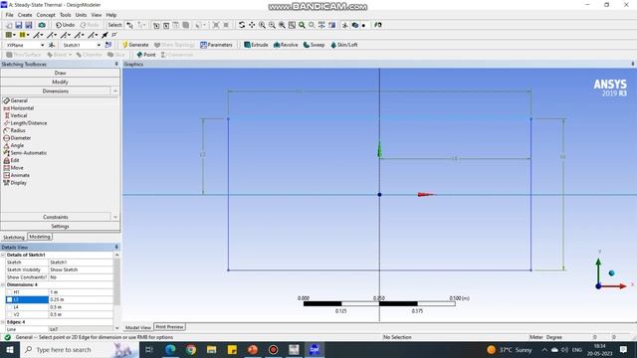
Task: Click the Undo button
Action: coord(65,25)
